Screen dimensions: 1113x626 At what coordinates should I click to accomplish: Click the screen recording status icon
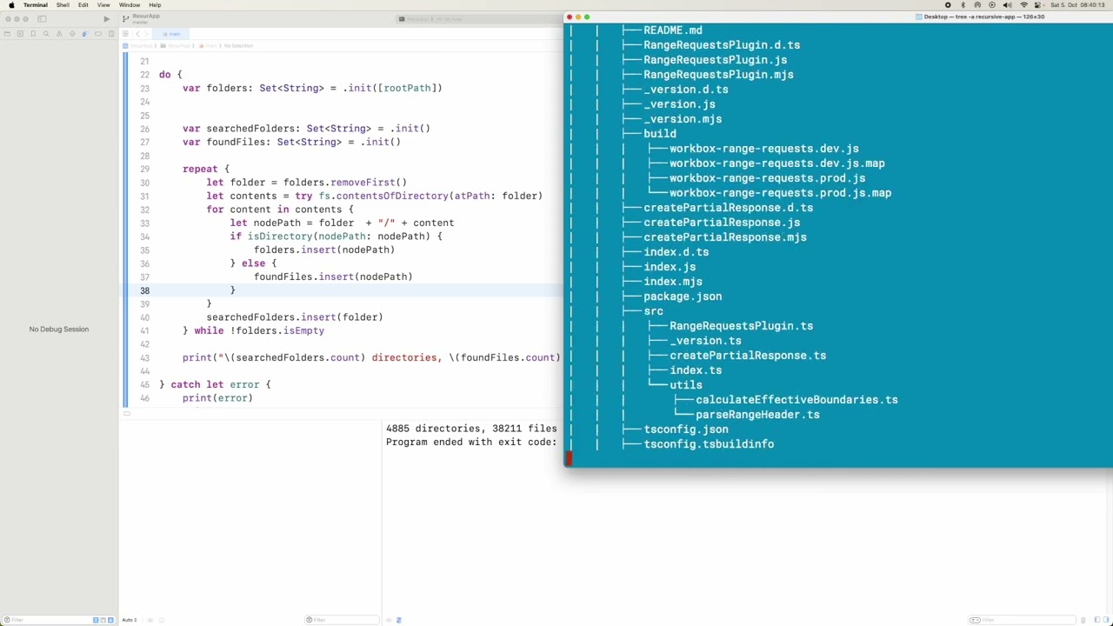coord(948,5)
